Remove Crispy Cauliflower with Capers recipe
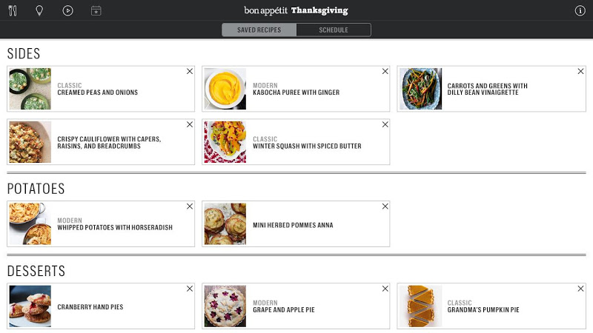Viewport: 593px width, 333px height. (x=189, y=125)
